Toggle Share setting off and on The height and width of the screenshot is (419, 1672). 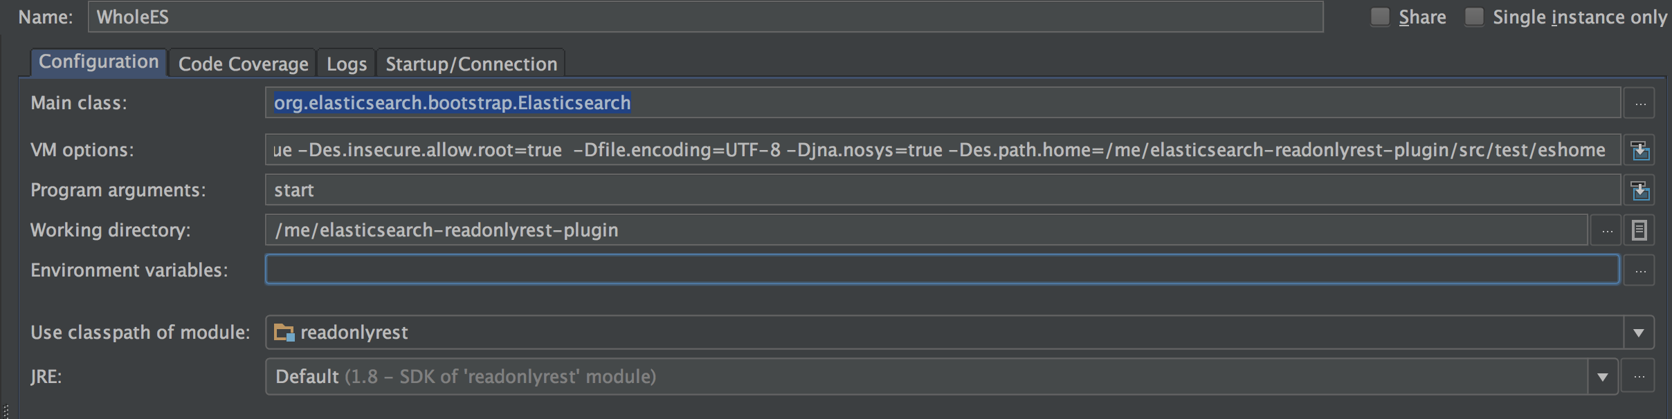coord(1380,15)
